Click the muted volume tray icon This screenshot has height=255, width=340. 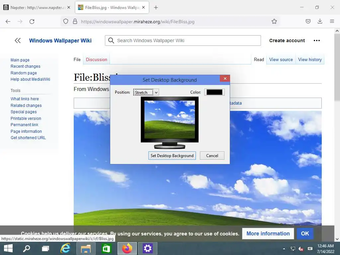[x=301, y=249]
